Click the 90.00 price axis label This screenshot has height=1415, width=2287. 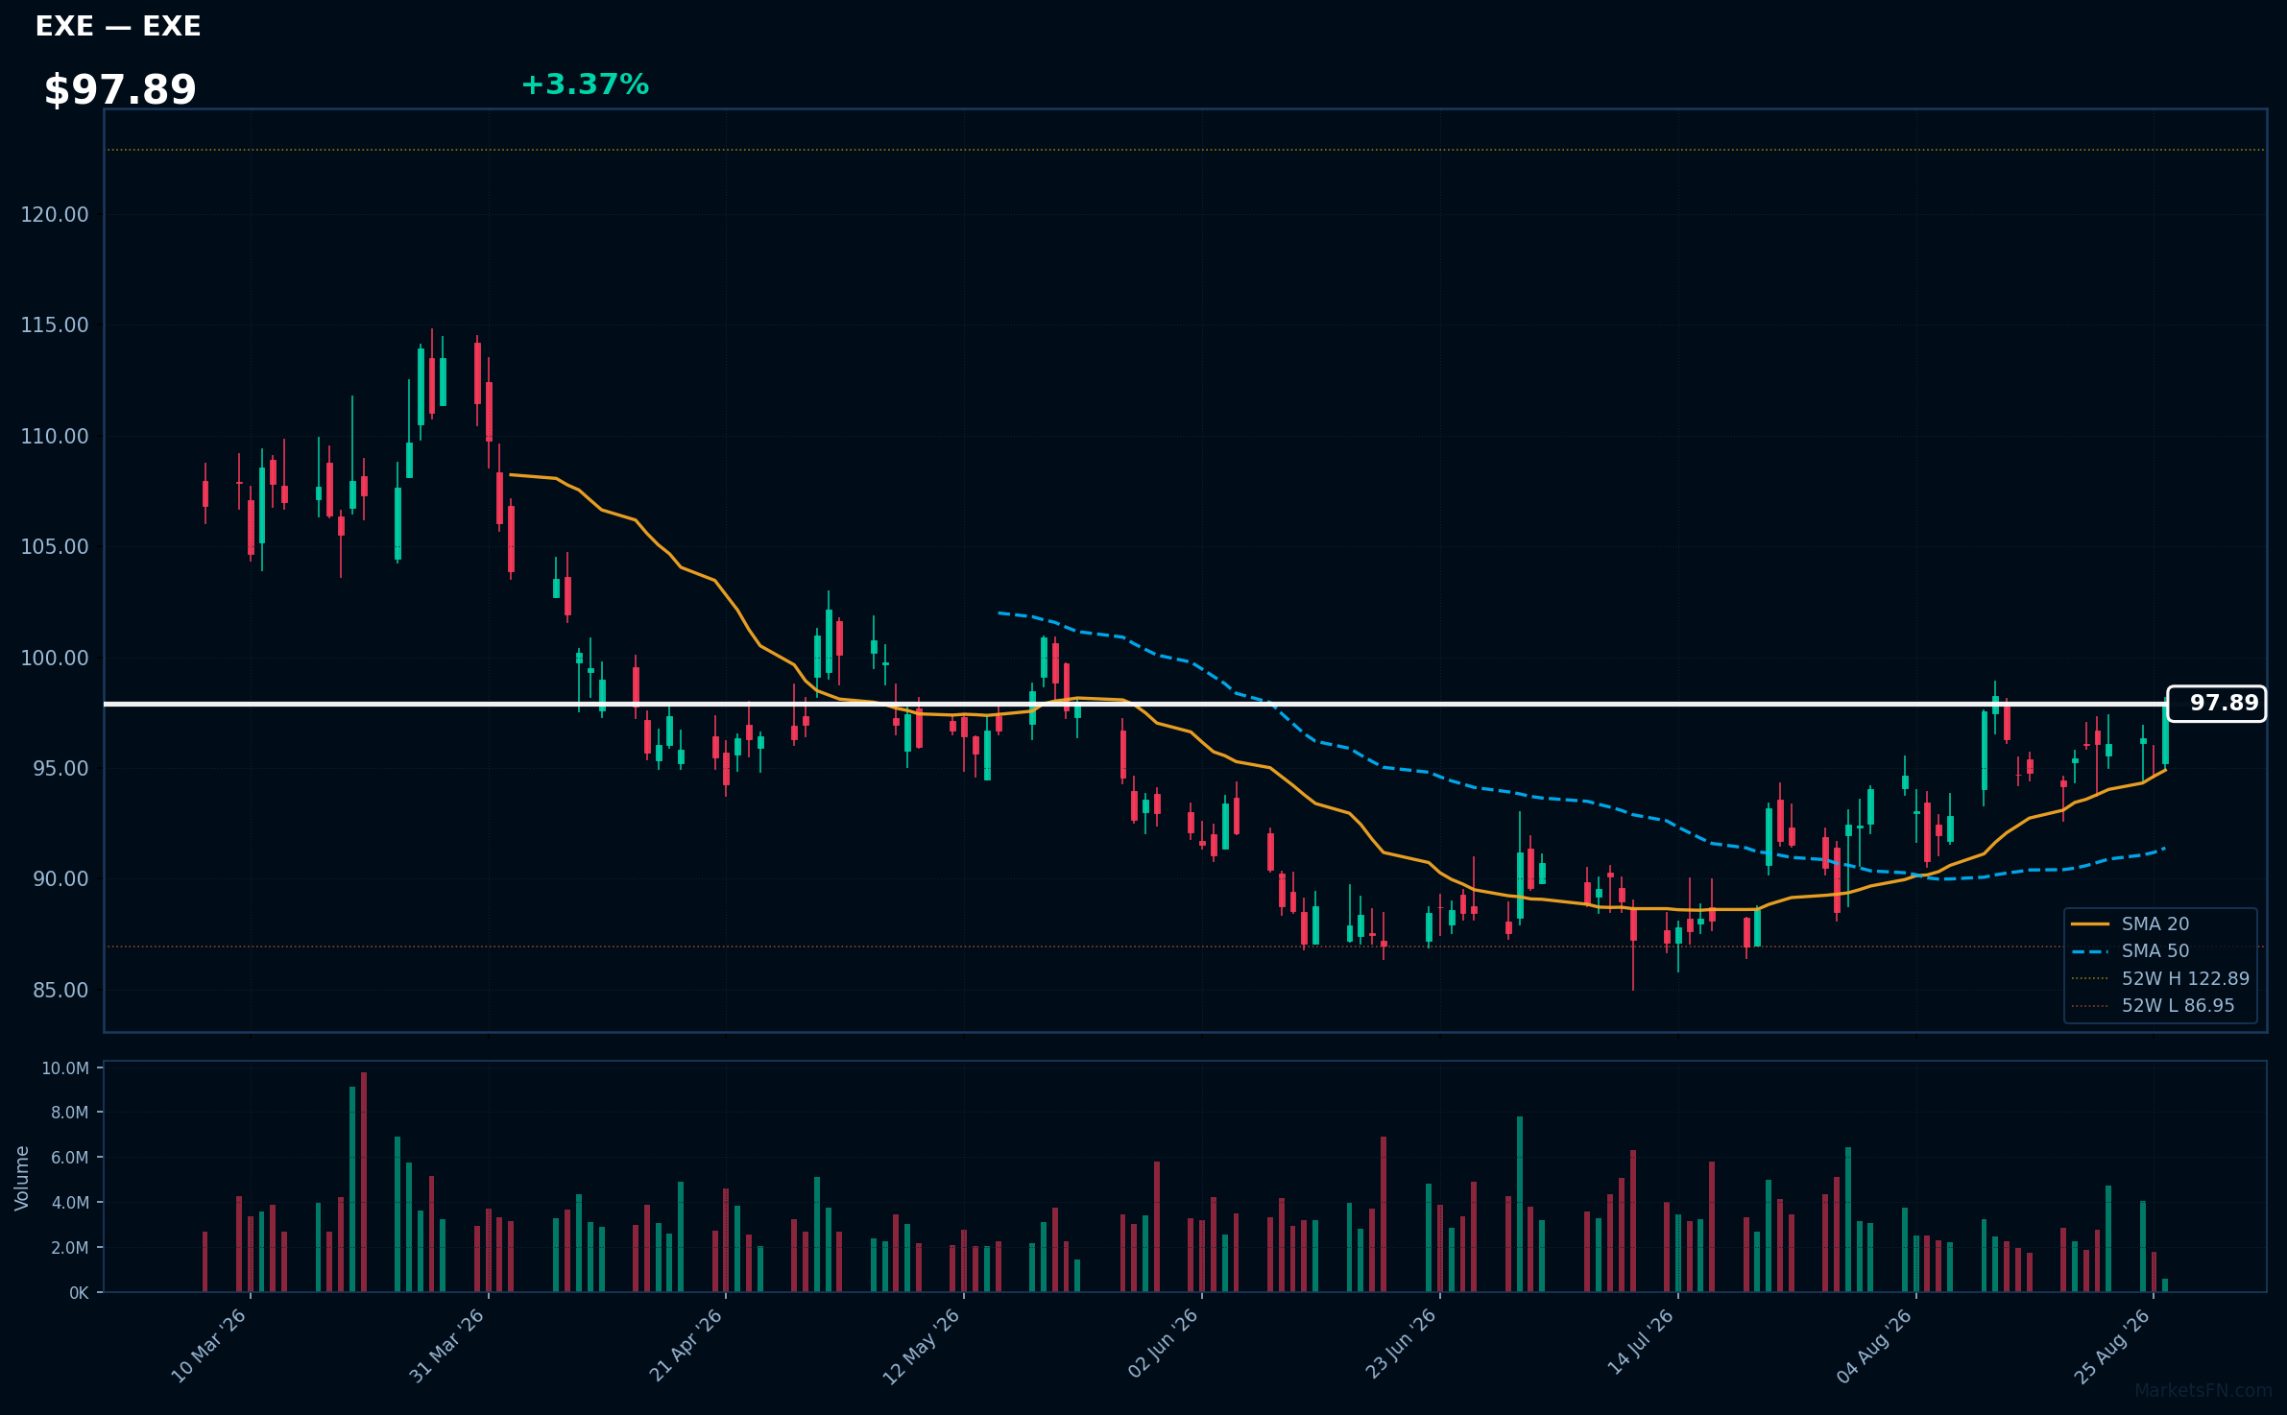60,879
